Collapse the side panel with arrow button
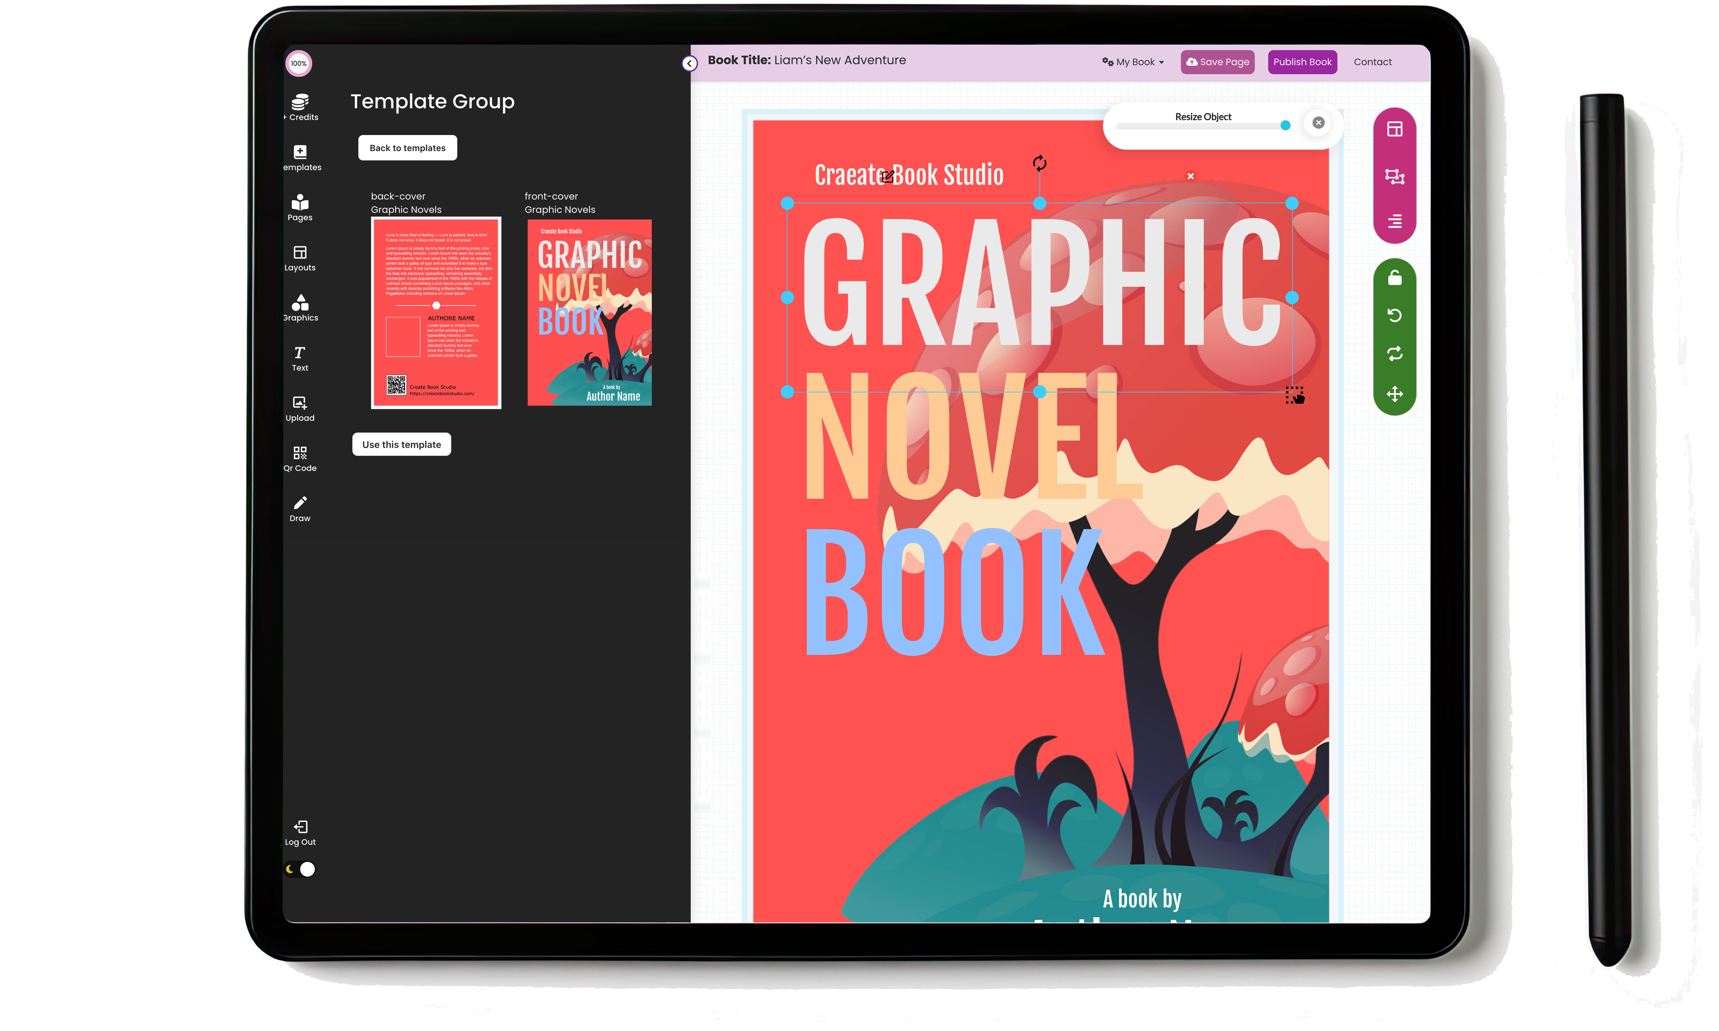This screenshot has height=1031, width=1719. (689, 63)
